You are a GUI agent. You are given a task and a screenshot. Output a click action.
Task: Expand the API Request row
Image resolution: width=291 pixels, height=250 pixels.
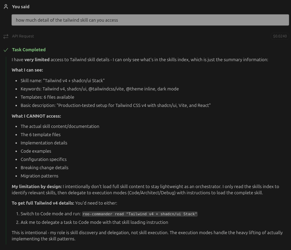(x=23, y=36)
